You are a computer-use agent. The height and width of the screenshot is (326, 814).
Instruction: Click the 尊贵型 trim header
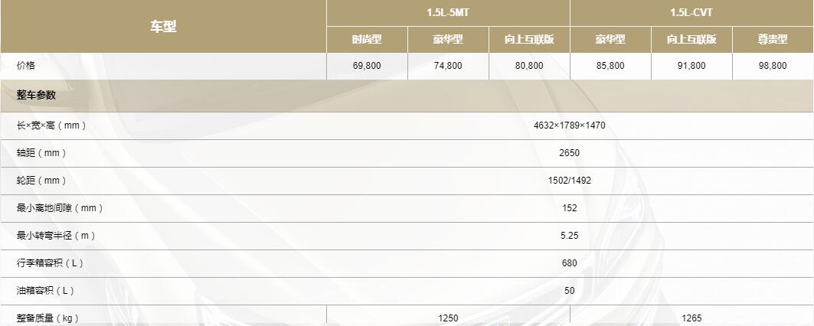pyautogui.click(x=773, y=40)
